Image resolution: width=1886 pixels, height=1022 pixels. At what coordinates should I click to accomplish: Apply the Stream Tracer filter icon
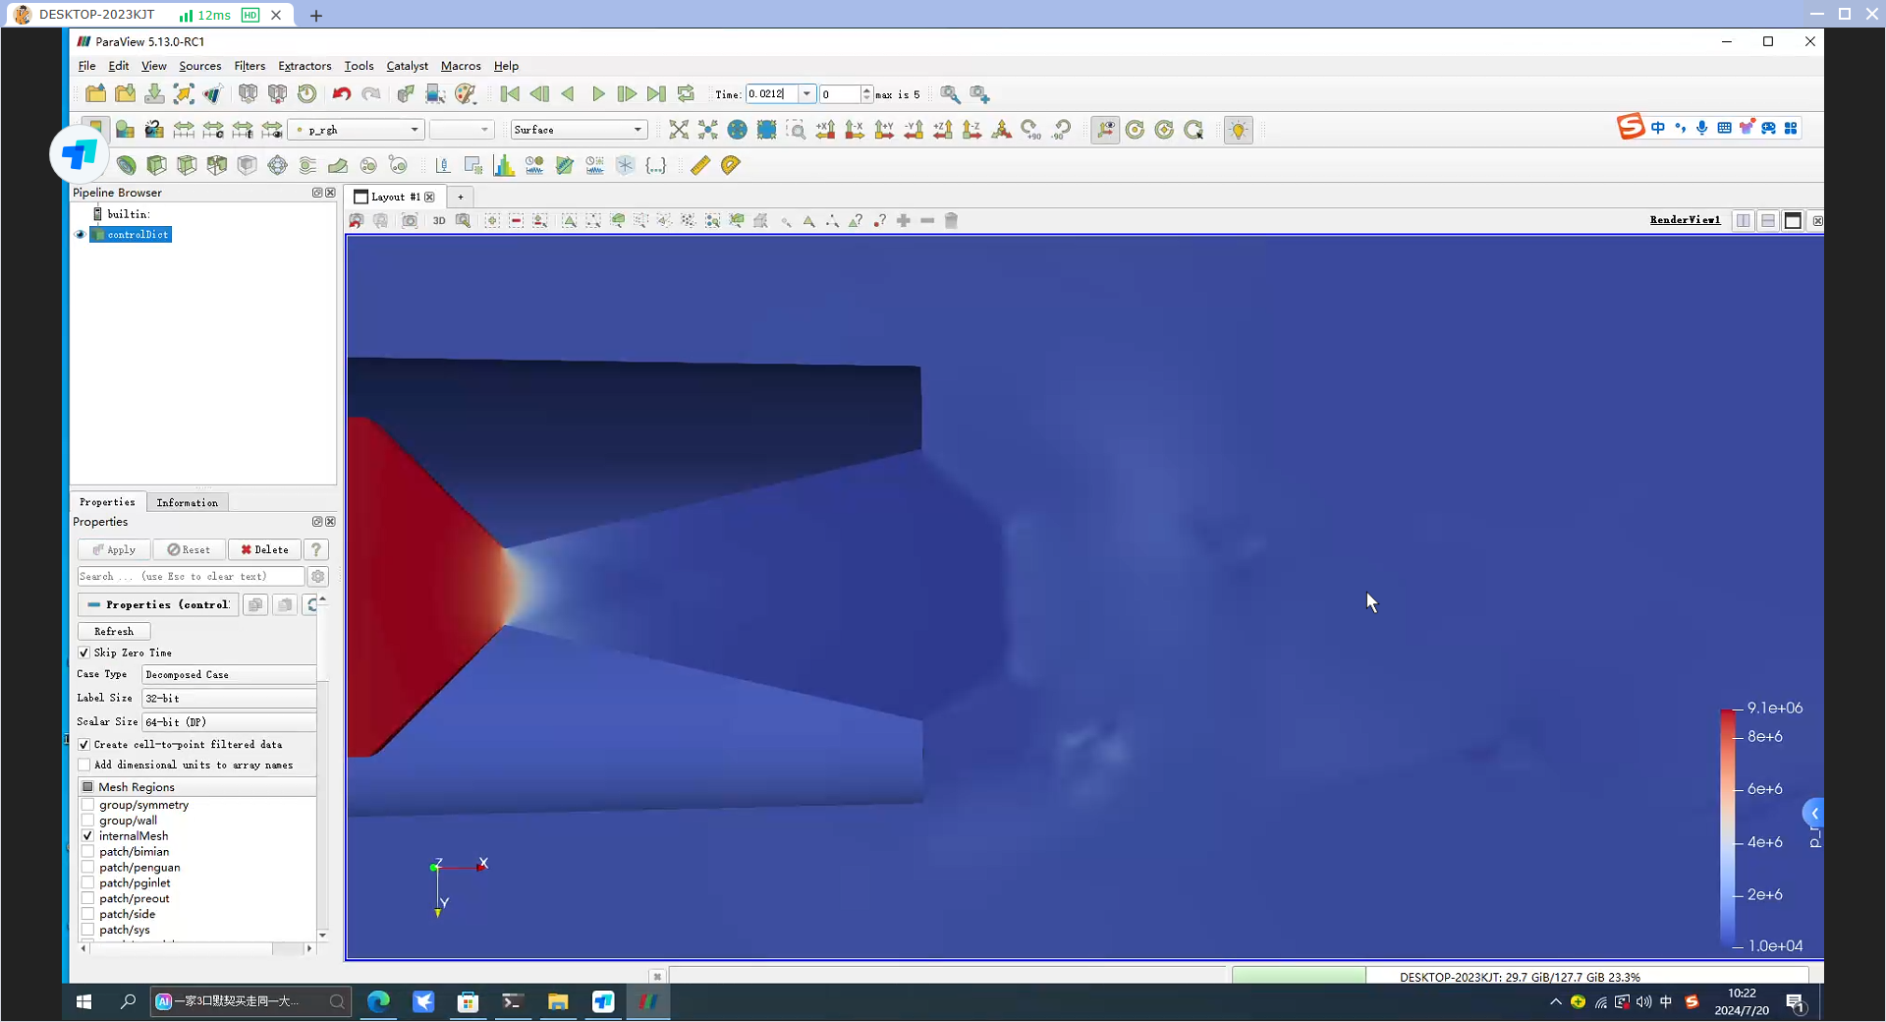click(x=307, y=165)
